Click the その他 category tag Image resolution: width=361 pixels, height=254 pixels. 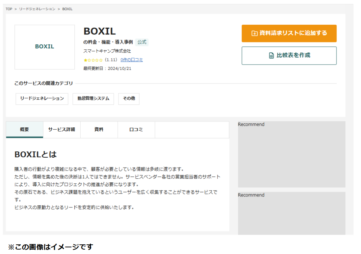coord(129,99)
